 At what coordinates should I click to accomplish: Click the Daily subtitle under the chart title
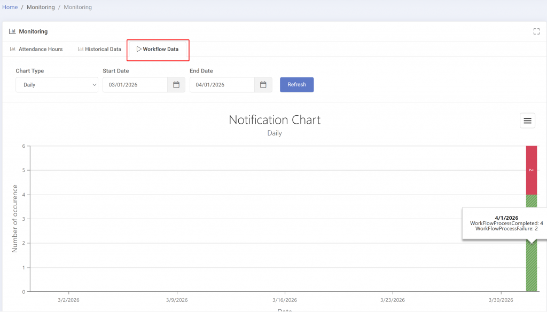[x=275, y=133]
